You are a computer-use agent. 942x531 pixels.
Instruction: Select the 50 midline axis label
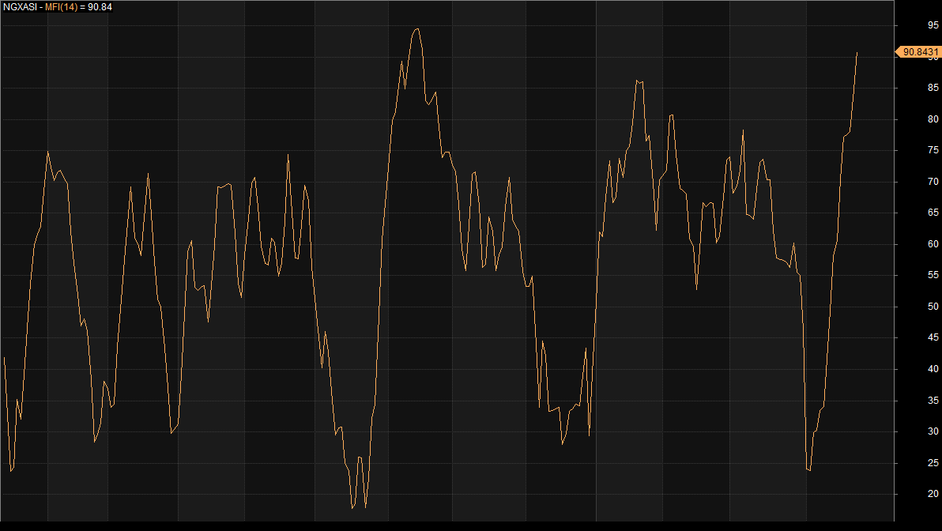click(x=933, y=307)
